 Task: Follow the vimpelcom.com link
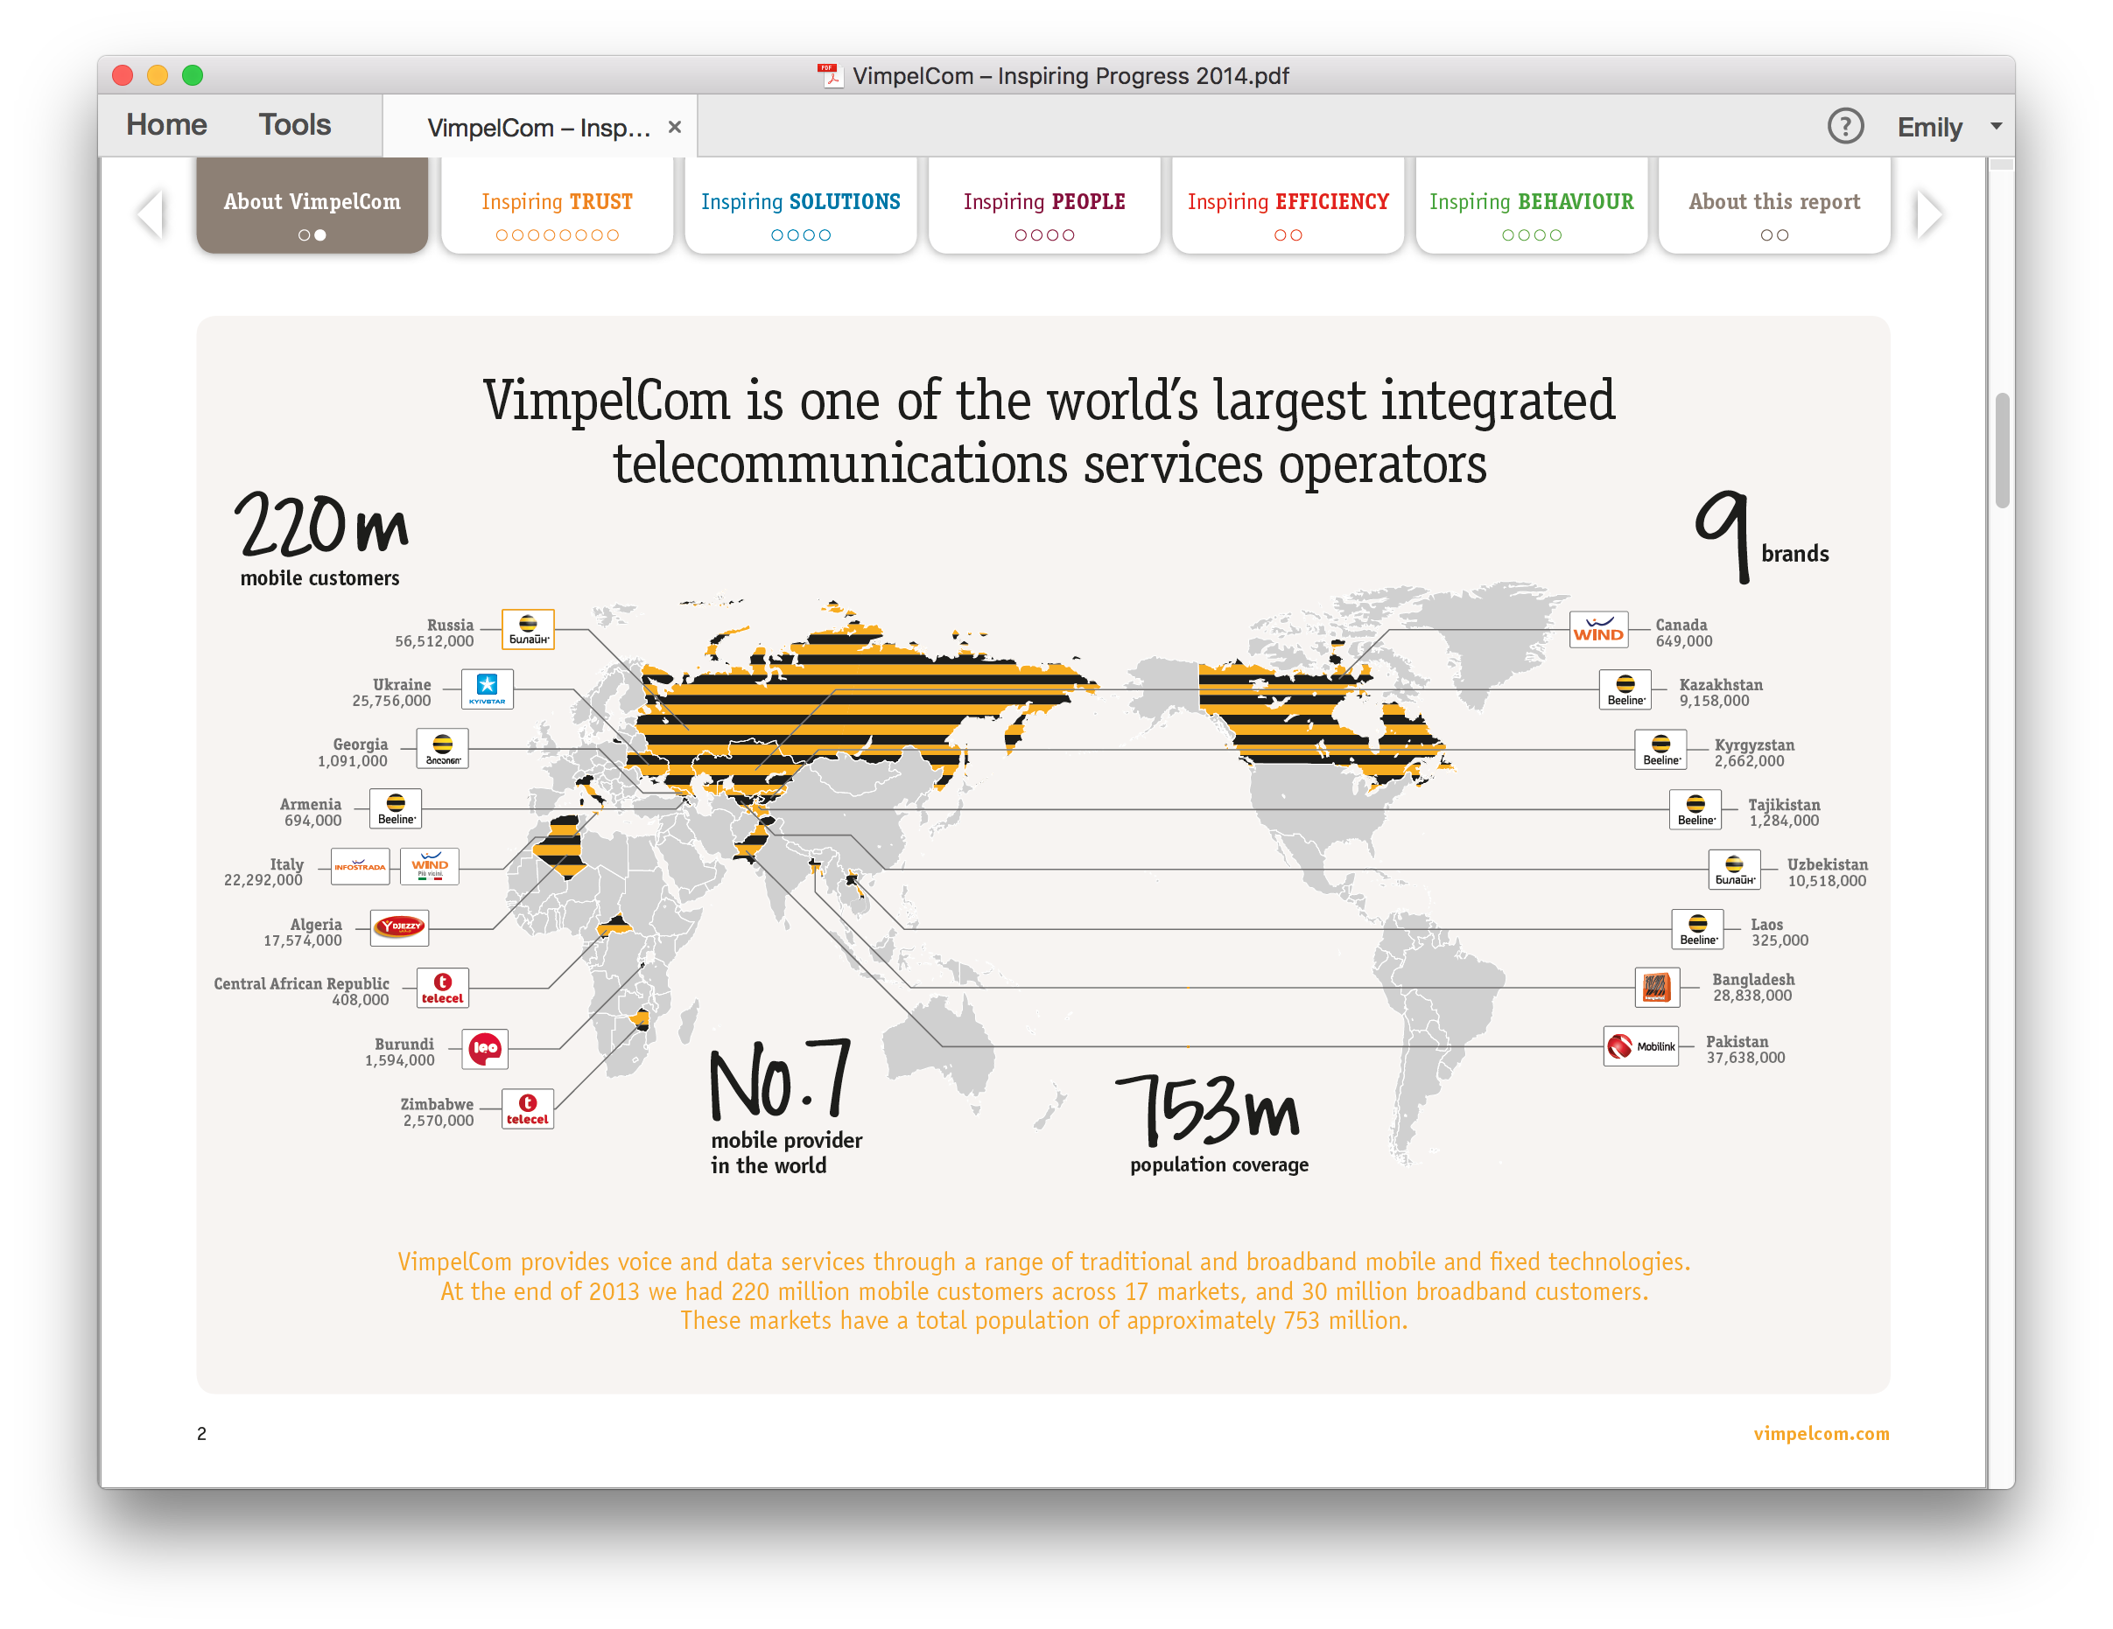click(x=1821, y=1433)
